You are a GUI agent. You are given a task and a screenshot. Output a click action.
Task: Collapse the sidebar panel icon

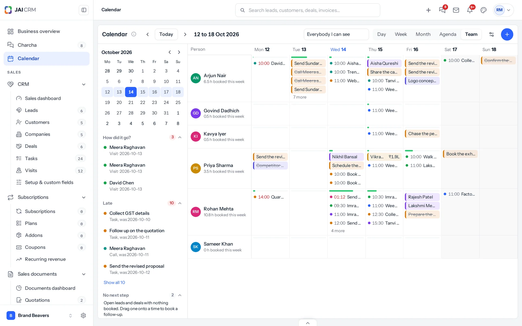pyautogui.click(x=84, y=10)
